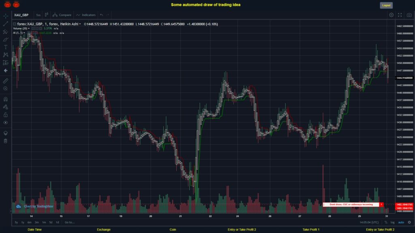The width and height of the screenshot is (415, 233).
Task: Open the Chart by TradingView link
Action: (39, 206)
